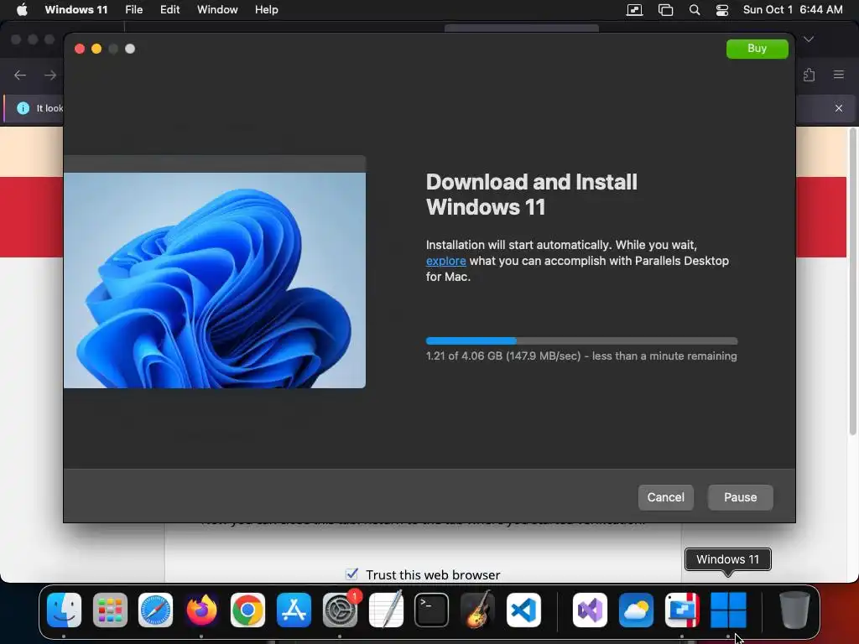
Task: Open Stage Manager windows icon in menu bar
Action: [x=665, y=10]
